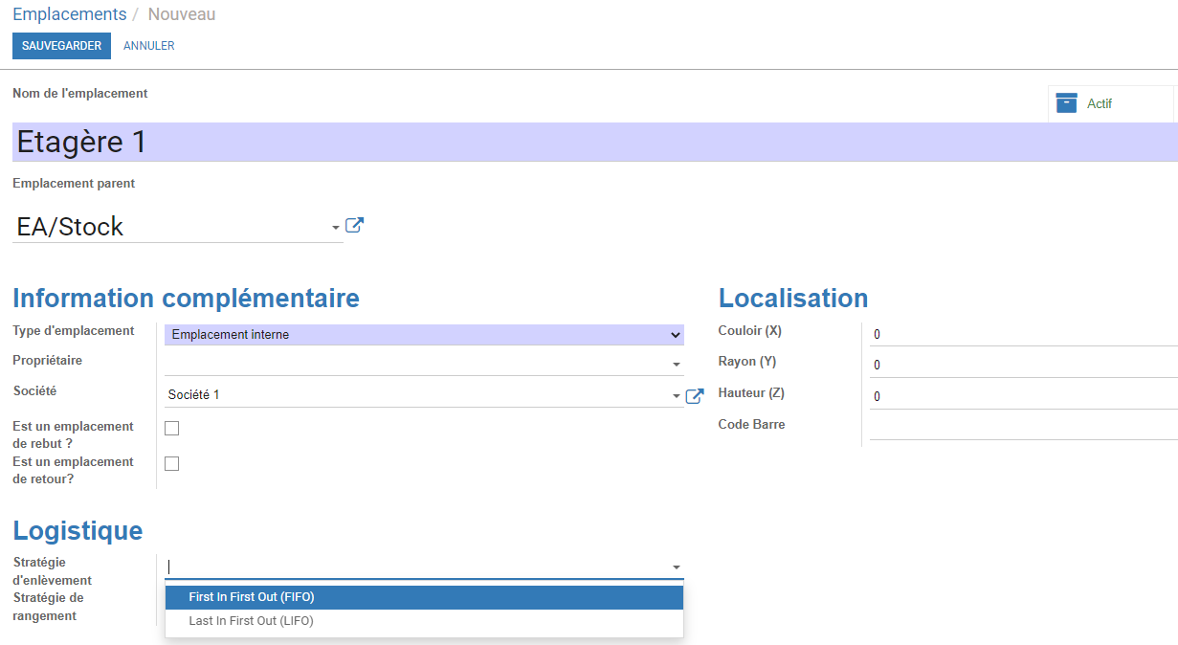Focus the Code Barre input field
The image size is (1178, 645).
click(1024, 427)
